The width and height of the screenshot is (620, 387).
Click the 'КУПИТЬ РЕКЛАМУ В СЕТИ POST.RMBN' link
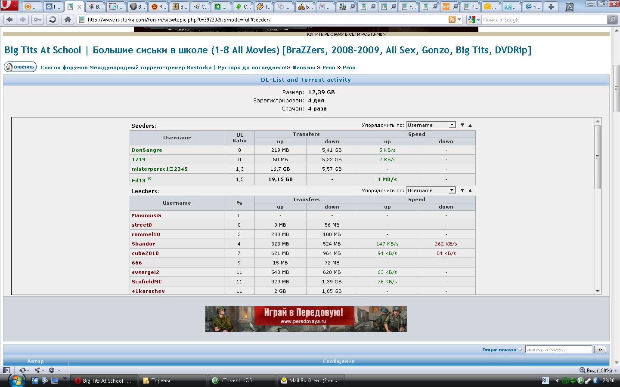pos(346,34)
